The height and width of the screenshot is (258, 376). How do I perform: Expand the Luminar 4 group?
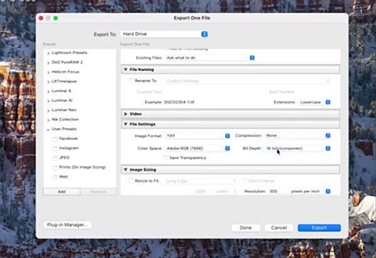[x=48, y=91]
